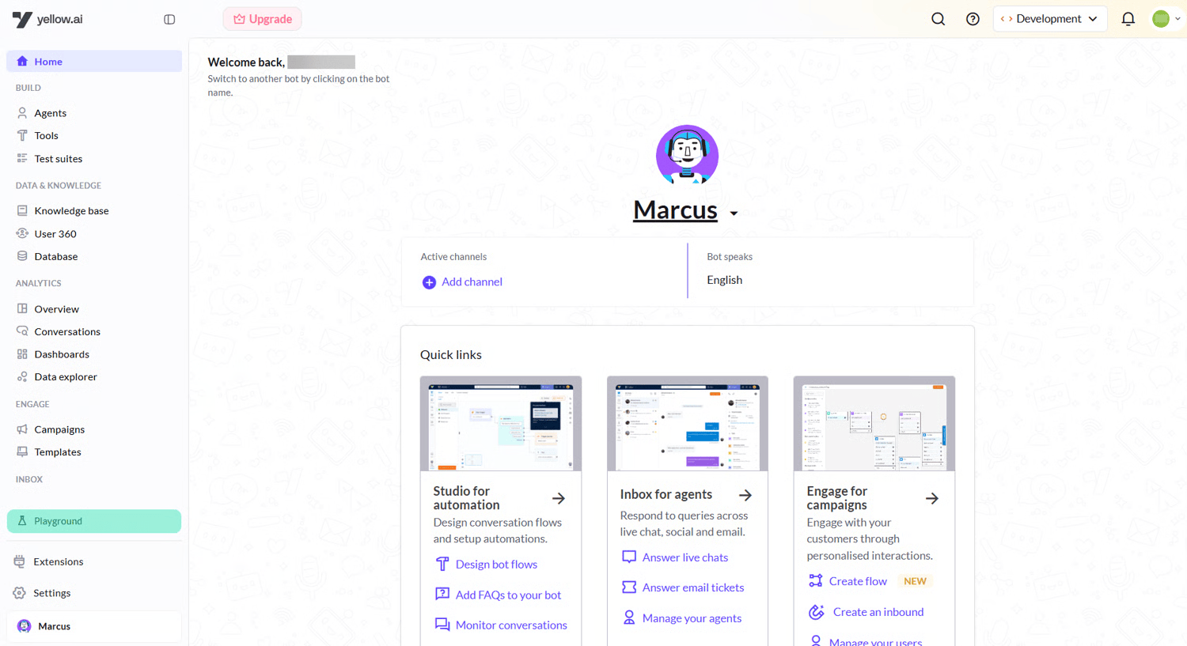The image size is (1187, 646).
Task: Click the Templates icon in sidebar
Action: (22, 451)
